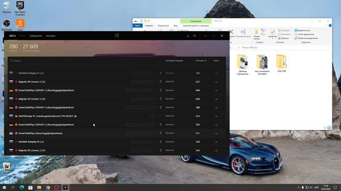Select the Majestic RP Server 2 row
Viewport: 341px width, 191px height.
pos(117,151)
